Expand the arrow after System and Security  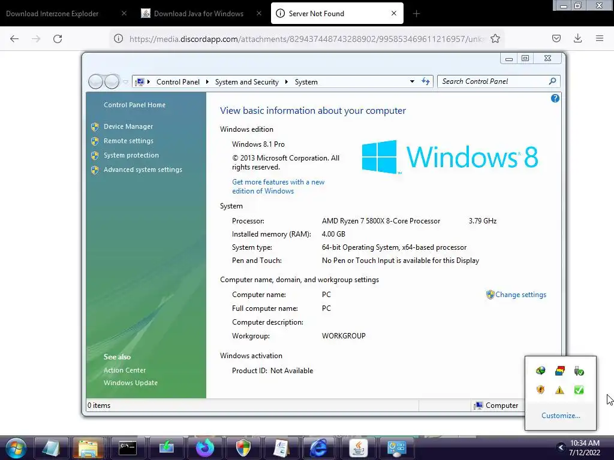pos(287,81)
